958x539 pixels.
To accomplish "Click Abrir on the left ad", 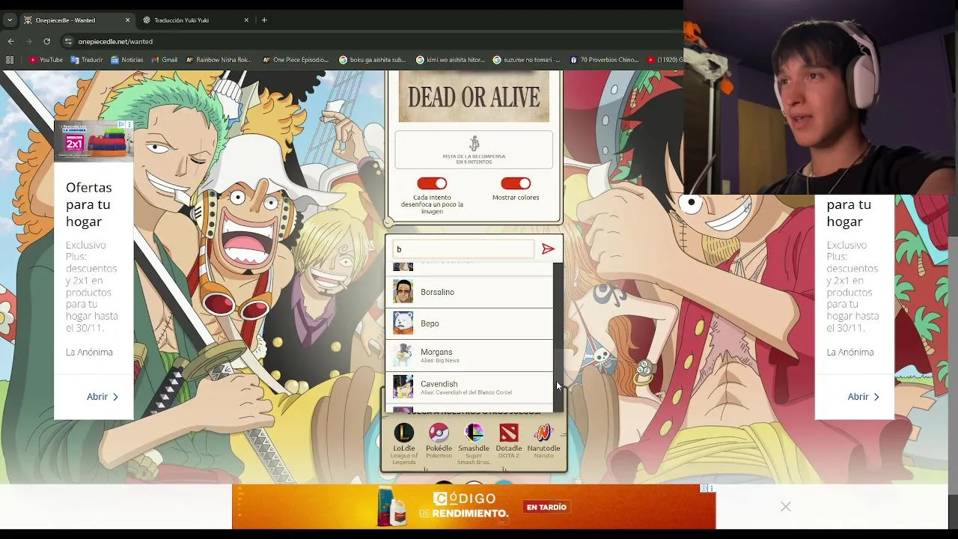I will click(x=103, y=397).
